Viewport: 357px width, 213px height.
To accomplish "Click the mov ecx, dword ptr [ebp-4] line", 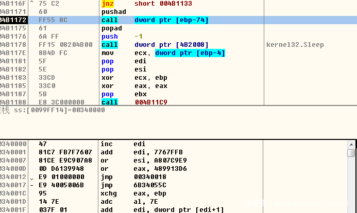I will [x=163, y=53].
